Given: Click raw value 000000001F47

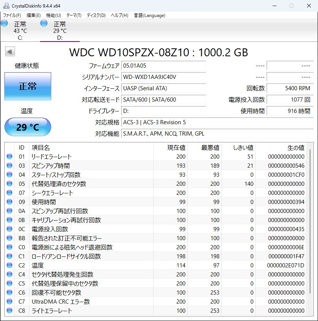Looking at the screenshot, I should coord(286,256).
